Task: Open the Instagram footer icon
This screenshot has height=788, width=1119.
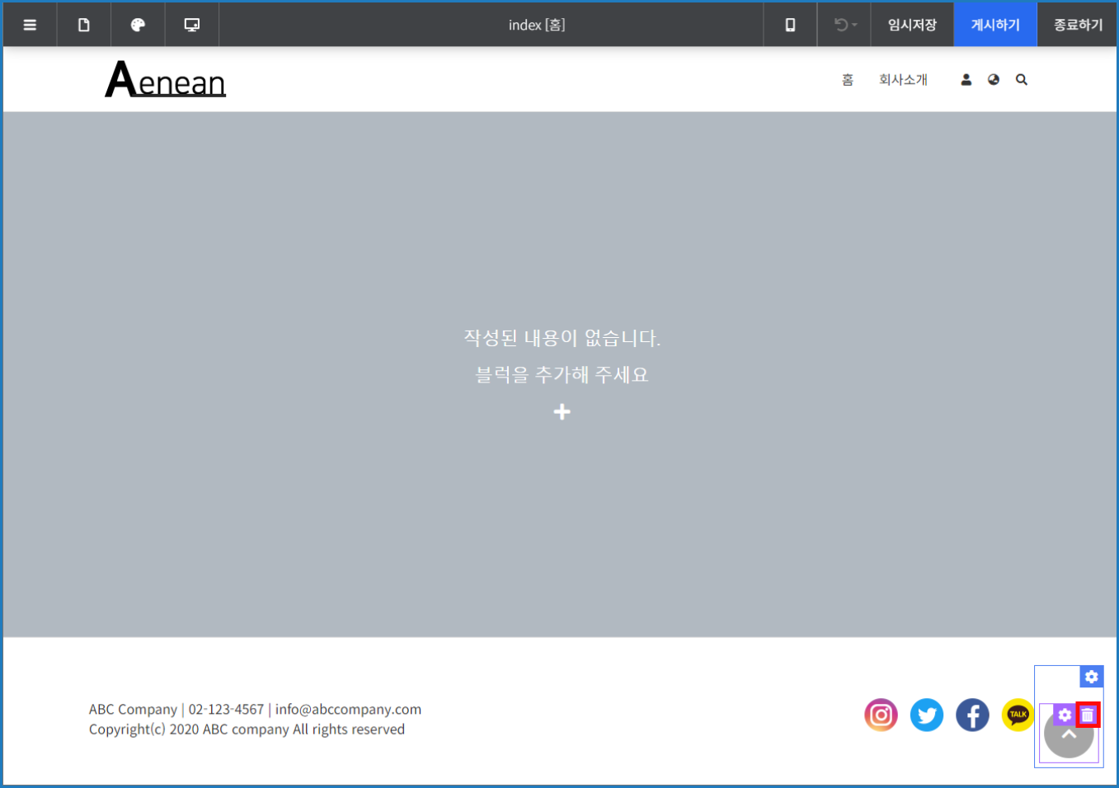Action: pos(881,715)
